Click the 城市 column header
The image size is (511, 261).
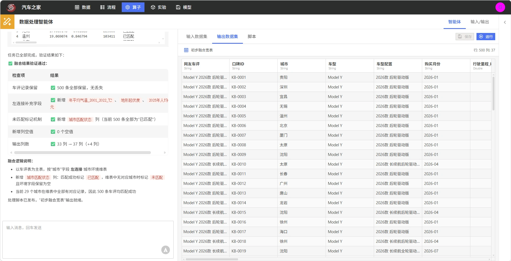pyautogui.click(x=302, y=66)
